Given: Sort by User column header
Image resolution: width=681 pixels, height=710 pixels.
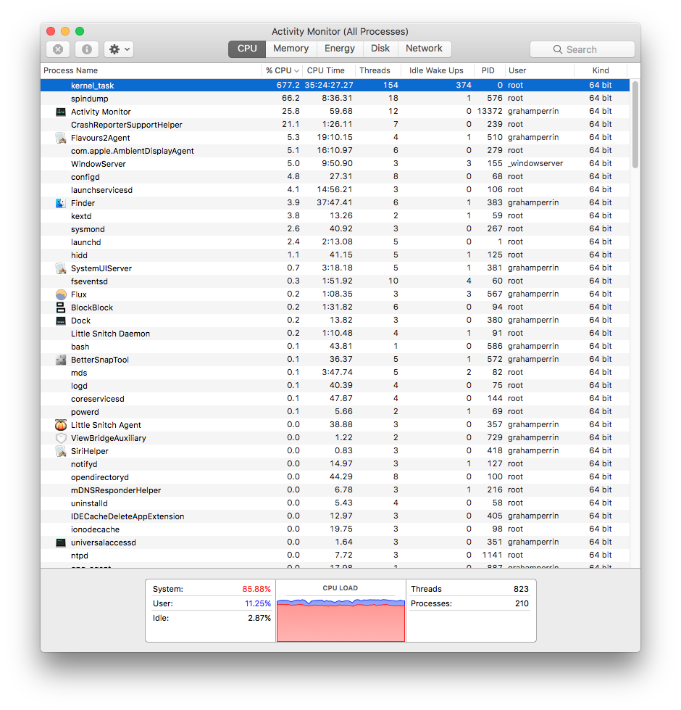Looking at the screenshot, I should coord(540,70).
